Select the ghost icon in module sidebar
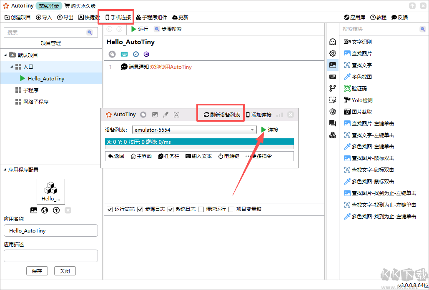429x290 pixels. click(332, 42)
